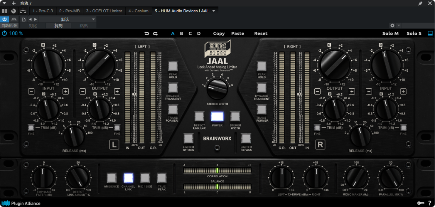Viewport: 435px width, 207px height.
Task: Click the STEREO WIDTH knob
Action: pyautogui.click(x=217, y=89)
